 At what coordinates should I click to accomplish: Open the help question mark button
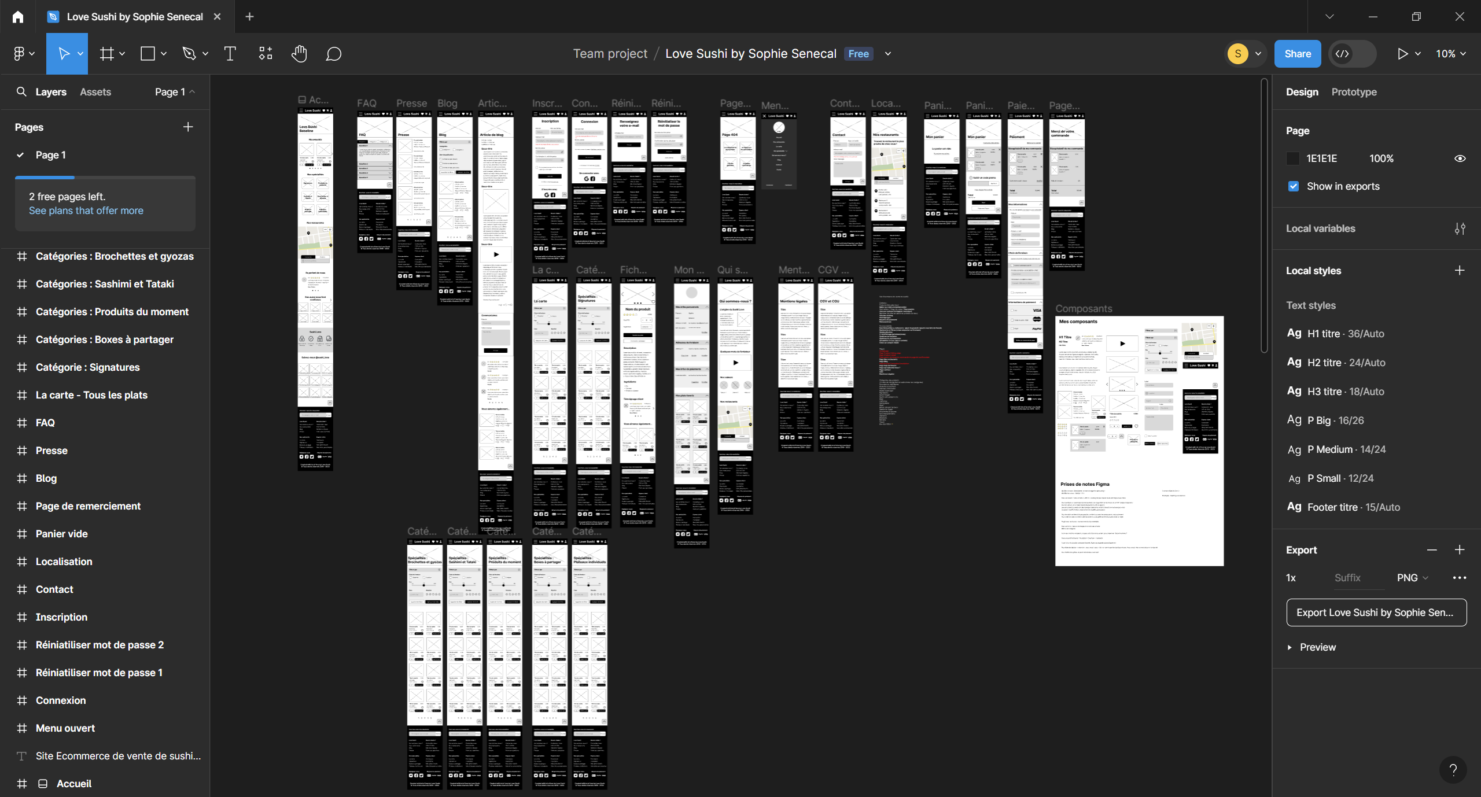[x=1453, y=769]
